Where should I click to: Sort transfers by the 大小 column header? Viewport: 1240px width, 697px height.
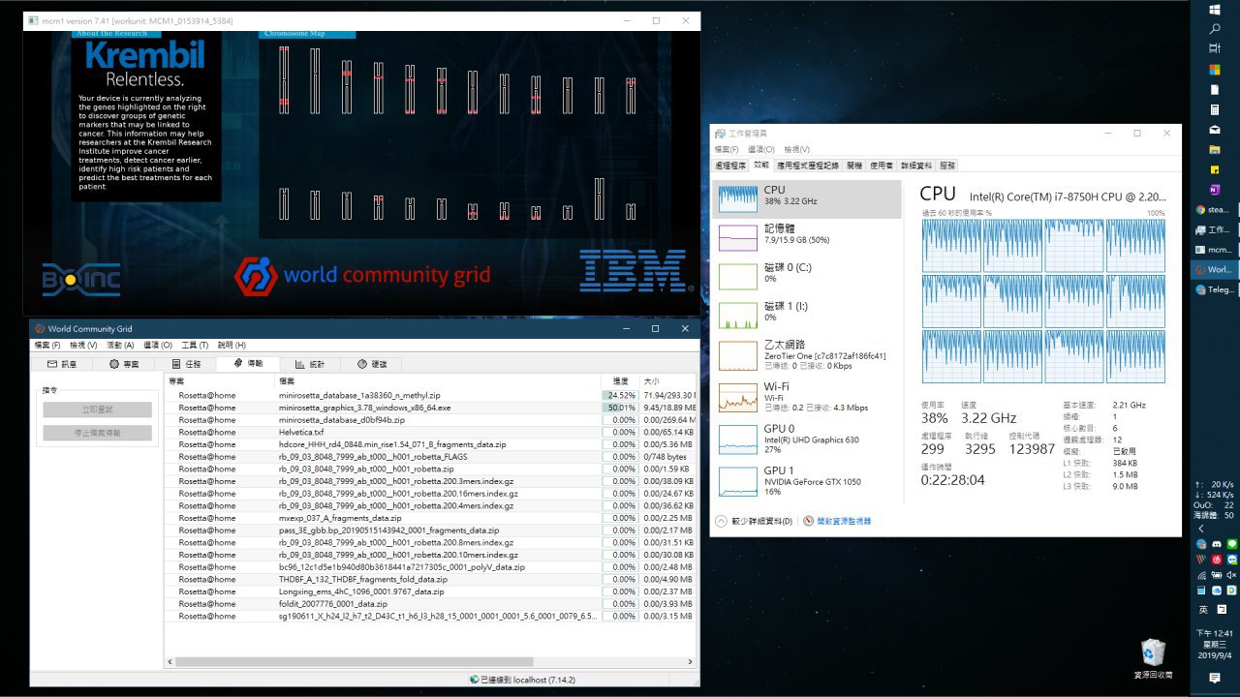pyautogui.click(x=668, y=381)
